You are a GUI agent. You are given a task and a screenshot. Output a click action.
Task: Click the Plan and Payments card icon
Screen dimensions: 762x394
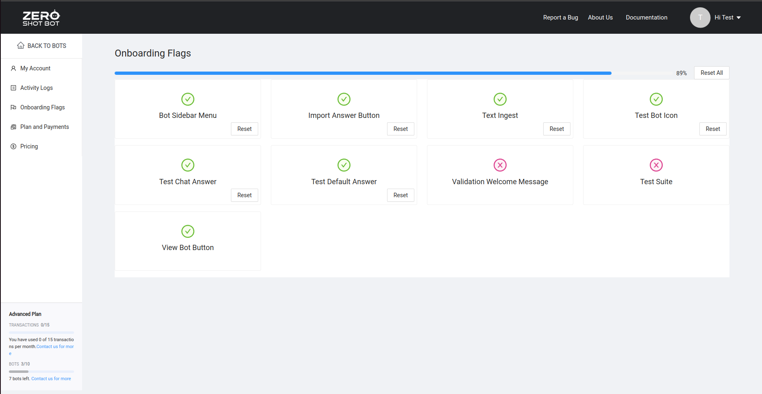tap(13, 126)
